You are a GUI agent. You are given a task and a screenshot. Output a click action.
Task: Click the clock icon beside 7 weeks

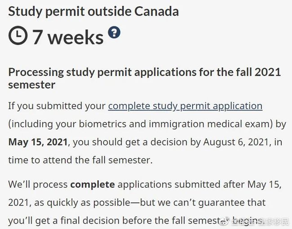18,35
